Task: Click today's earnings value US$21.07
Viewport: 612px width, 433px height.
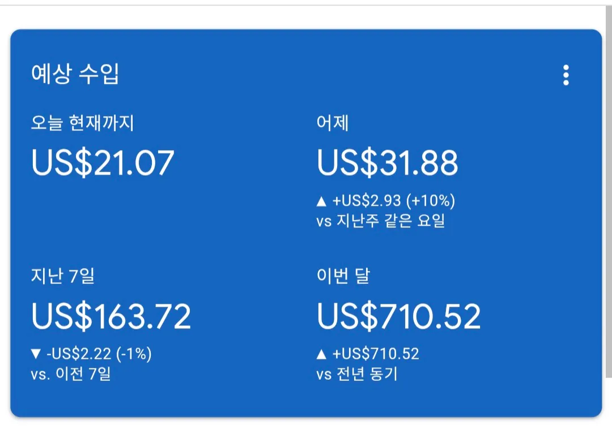Action: pyautogui.click(x=103, y=163)
